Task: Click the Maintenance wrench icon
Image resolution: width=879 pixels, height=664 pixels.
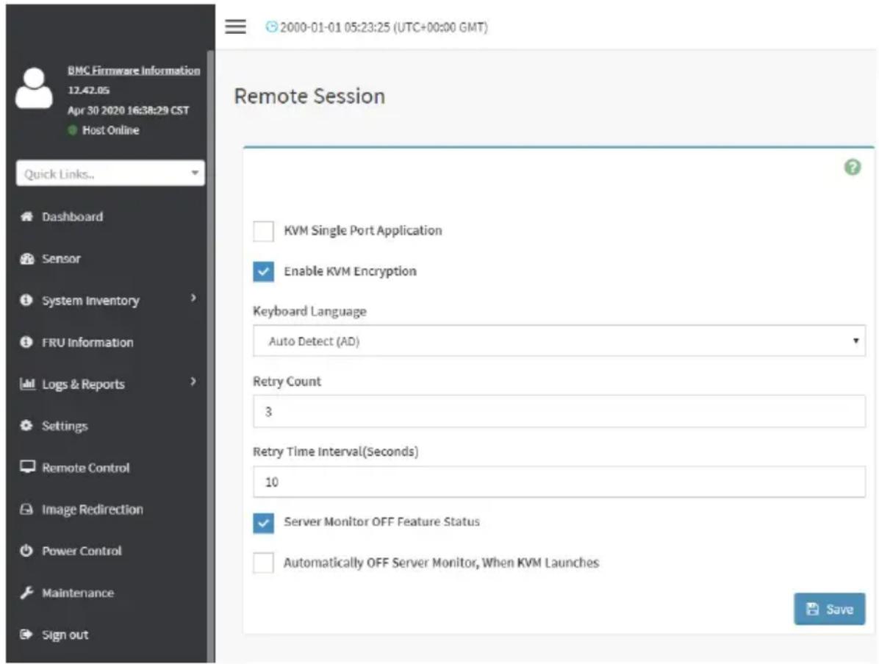Action: pos(26,593)
